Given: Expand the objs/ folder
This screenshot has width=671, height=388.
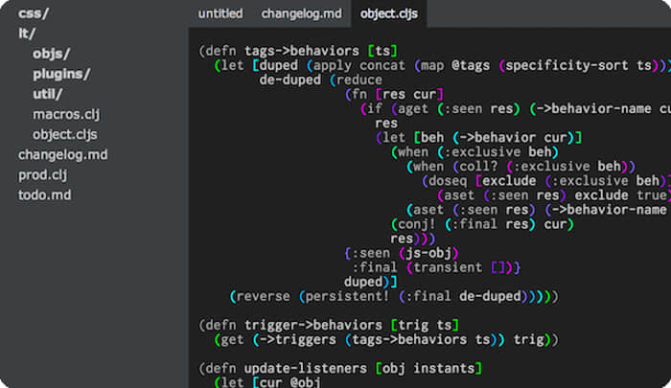Looking at the screenshot, I should point(51,54).
